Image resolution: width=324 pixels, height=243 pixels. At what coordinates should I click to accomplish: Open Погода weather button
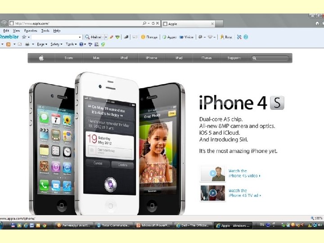pos(149,37)
